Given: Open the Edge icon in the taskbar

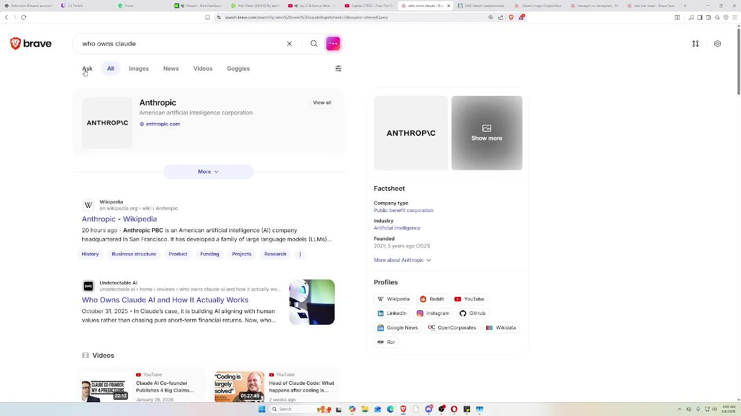Looking at the screenshot, I should (390, 409).
